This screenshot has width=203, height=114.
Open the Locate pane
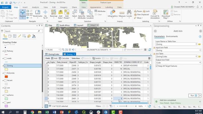tap(129, 14)
